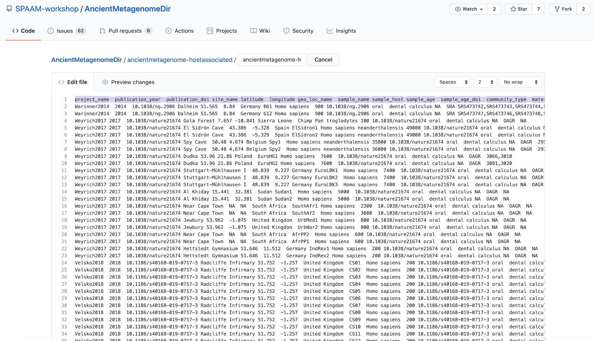View the stargazers count of 7
This screenshot has height=341, width=594.
(538, 9)
